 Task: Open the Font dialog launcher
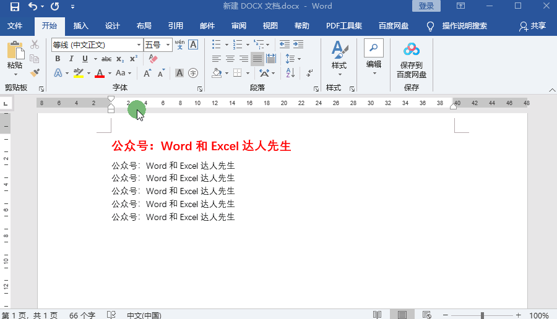(x=200, y=89)
